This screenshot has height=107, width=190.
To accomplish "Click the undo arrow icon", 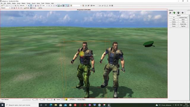I will [7, 6].
